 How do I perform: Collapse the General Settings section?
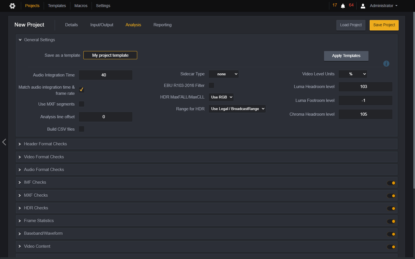click(20, 40)
